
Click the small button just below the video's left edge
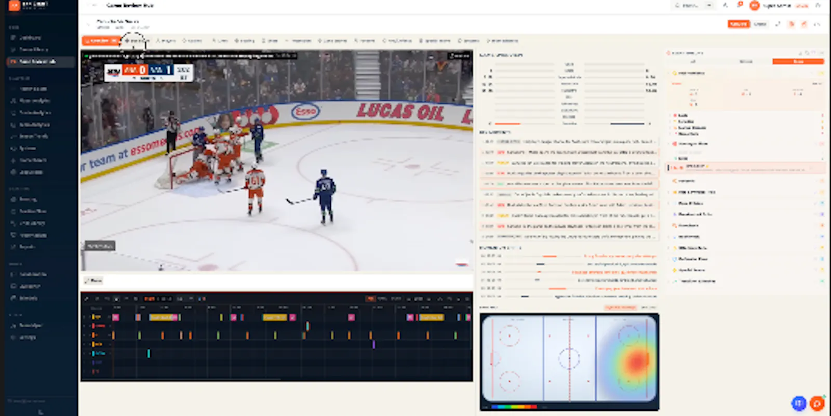click(x=93, y=280)
